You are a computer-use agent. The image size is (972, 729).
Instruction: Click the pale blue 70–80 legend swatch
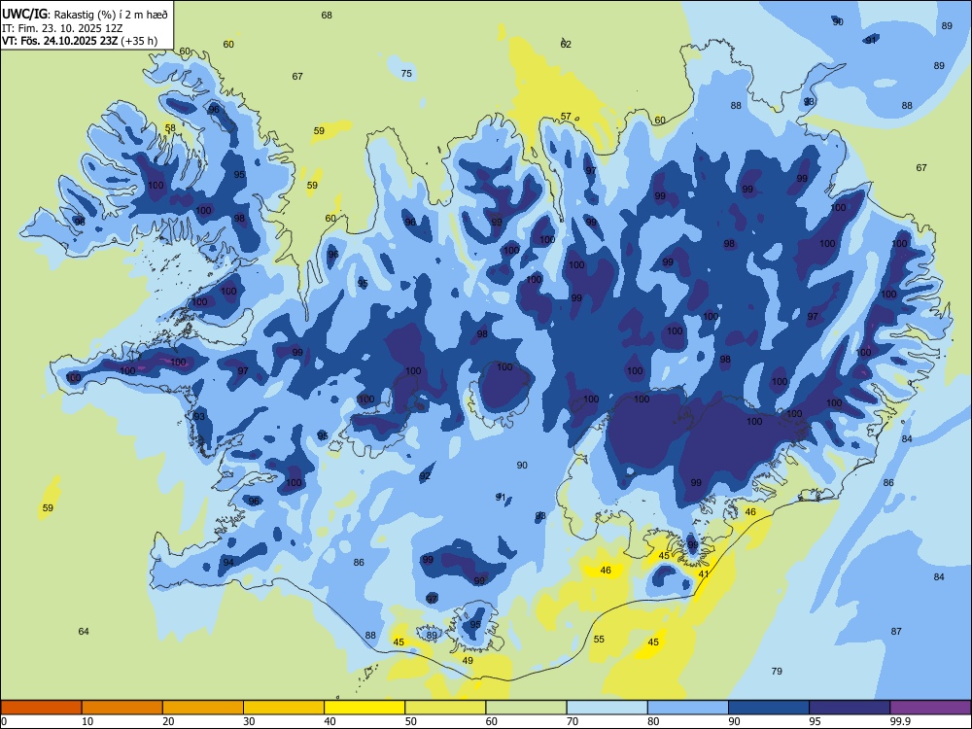click(x=607, y=708)
